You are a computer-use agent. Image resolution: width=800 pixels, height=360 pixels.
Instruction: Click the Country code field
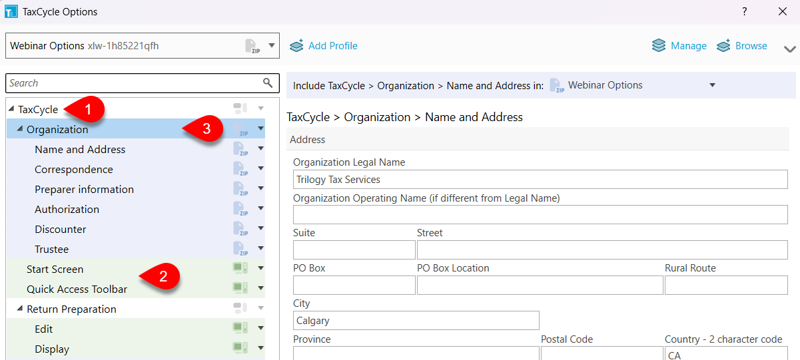726,353
